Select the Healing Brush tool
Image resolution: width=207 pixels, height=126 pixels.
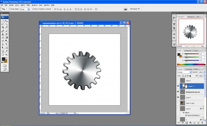(3, 31)
